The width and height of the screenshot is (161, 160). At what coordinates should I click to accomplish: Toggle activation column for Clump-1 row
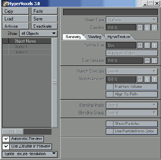click(6, 47)
